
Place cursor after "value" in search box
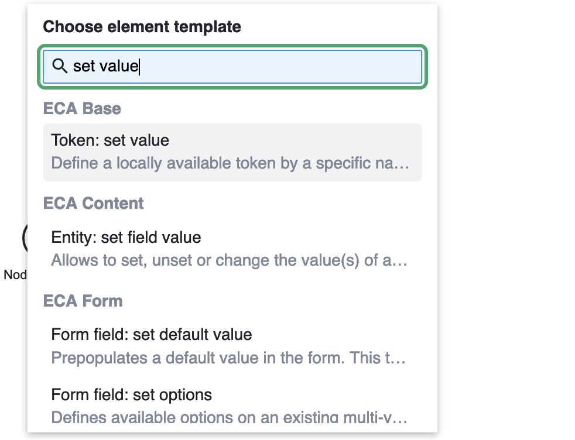coord(139,66)
